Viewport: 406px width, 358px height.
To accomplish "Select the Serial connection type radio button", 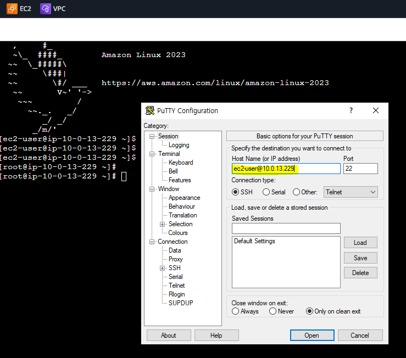I will (x=266, y=192).
